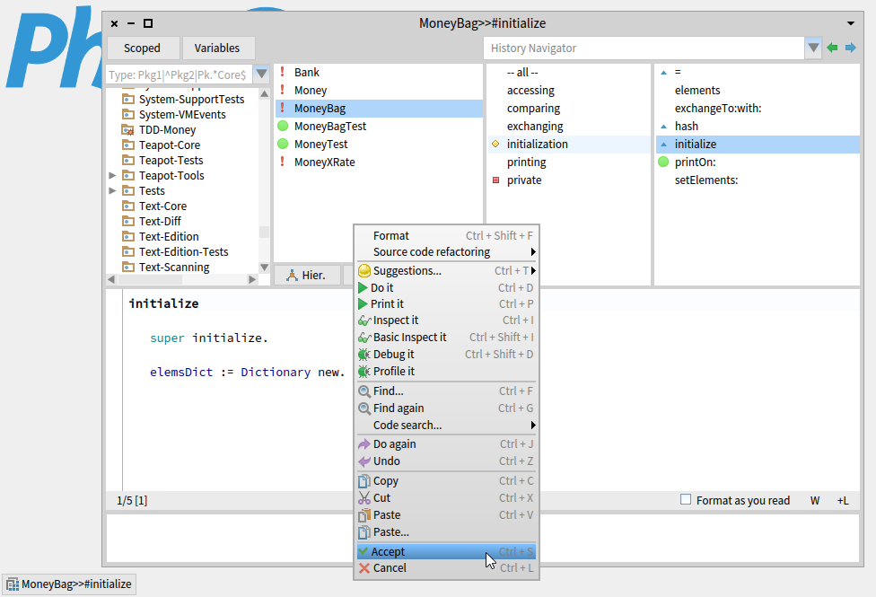Toggle the W wrap option
This screenshot has height=597, width=876.
[x=815, y=501]
